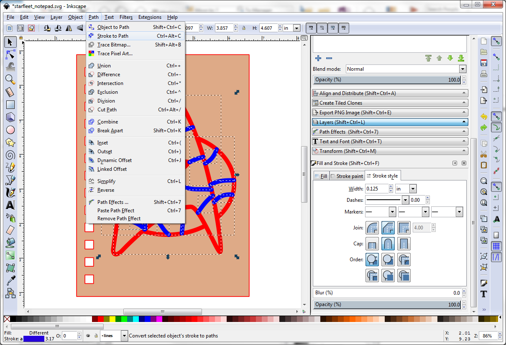
Task: Select the round cap button
Action: pyautogui.click(x=388, y=244)
